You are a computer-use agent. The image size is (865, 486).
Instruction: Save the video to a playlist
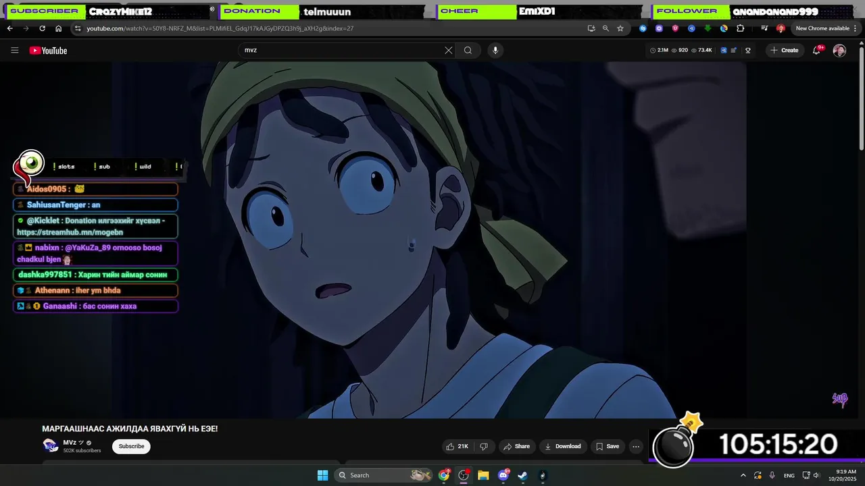pos(607,446)
